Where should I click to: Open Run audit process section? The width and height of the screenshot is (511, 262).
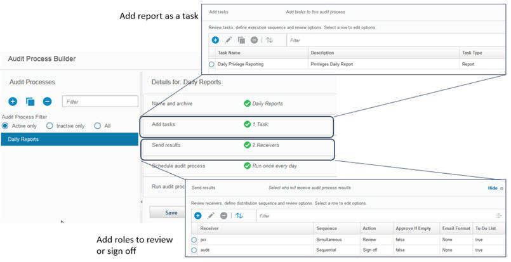(x=168, y=187)
